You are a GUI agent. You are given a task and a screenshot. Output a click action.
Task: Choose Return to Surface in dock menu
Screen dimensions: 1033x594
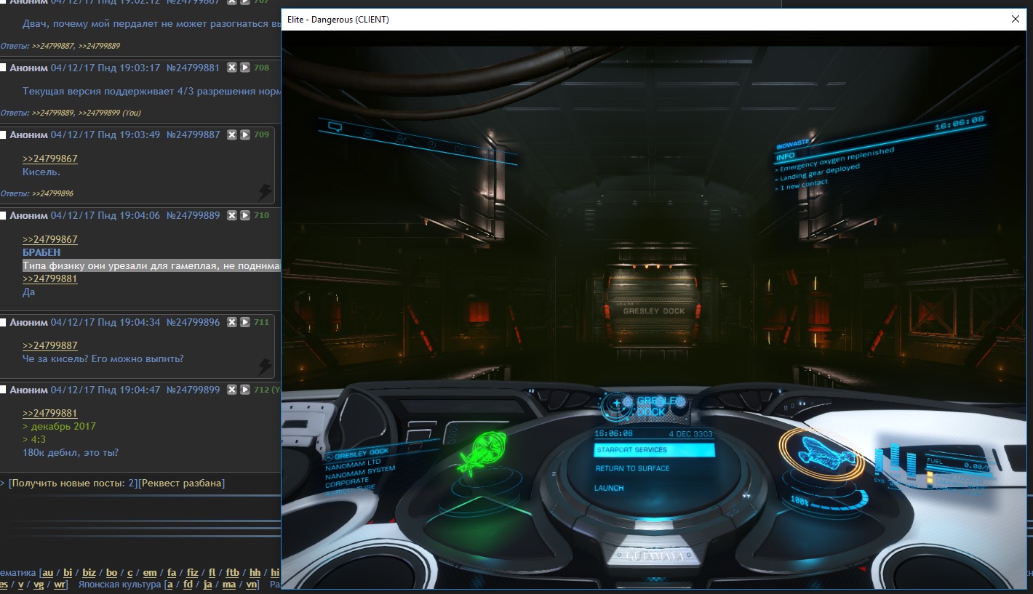click(x=632, y=468)
